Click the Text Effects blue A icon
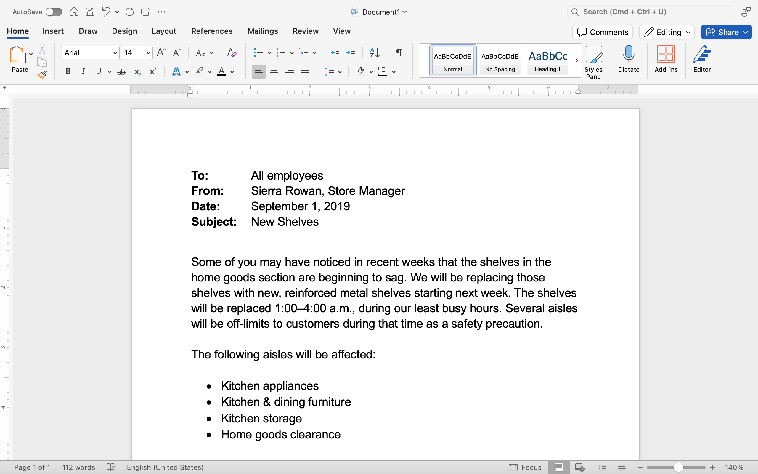 176,71
